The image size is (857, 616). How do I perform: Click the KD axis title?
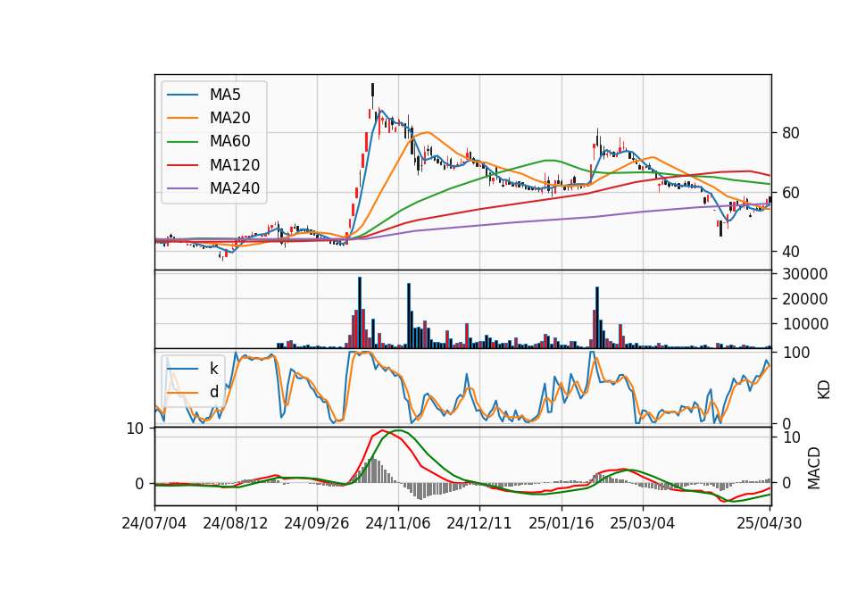[x=824, y=389]
